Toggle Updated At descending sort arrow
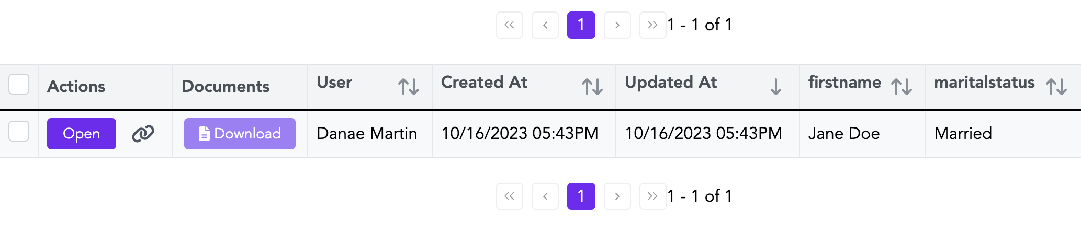The height and width of the screenshot is (233, 1081). 775,86
